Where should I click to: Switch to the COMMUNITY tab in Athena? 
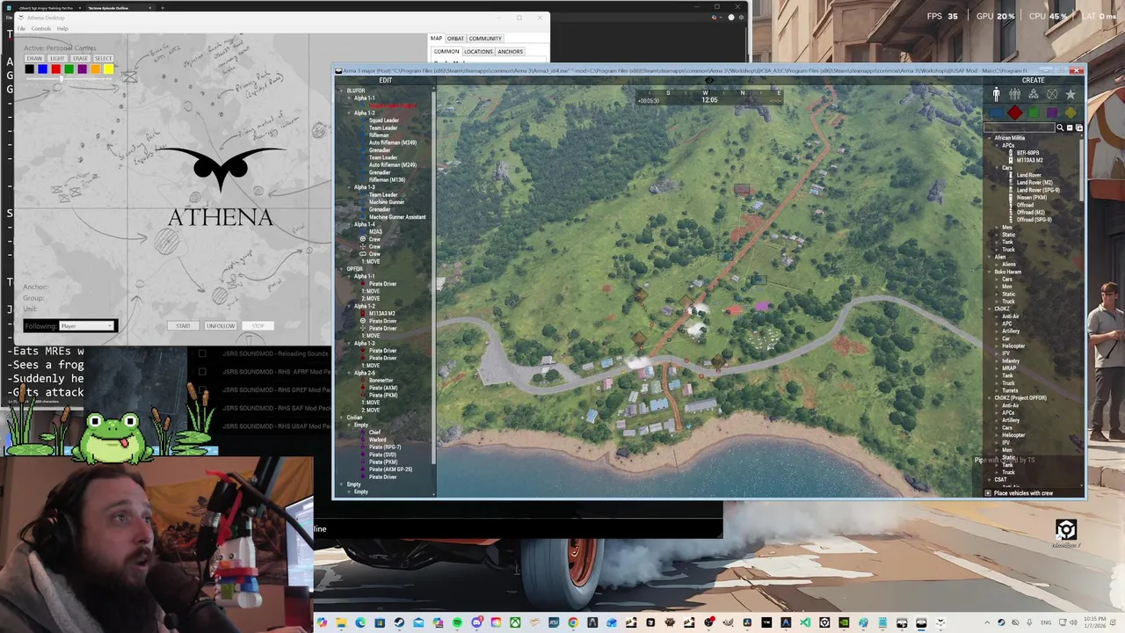coord(485,39)
